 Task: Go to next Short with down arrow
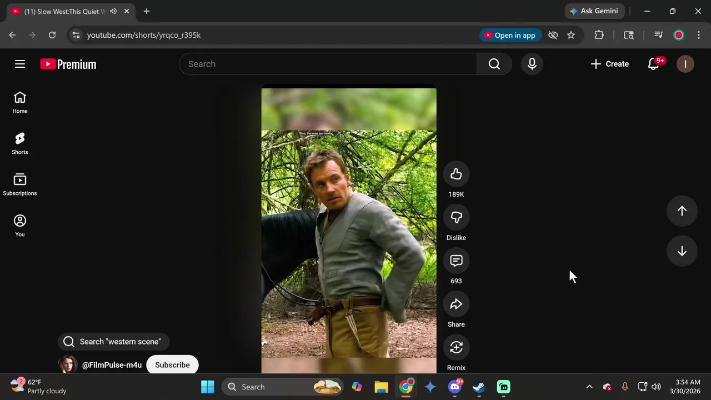[x=682, y=251]
